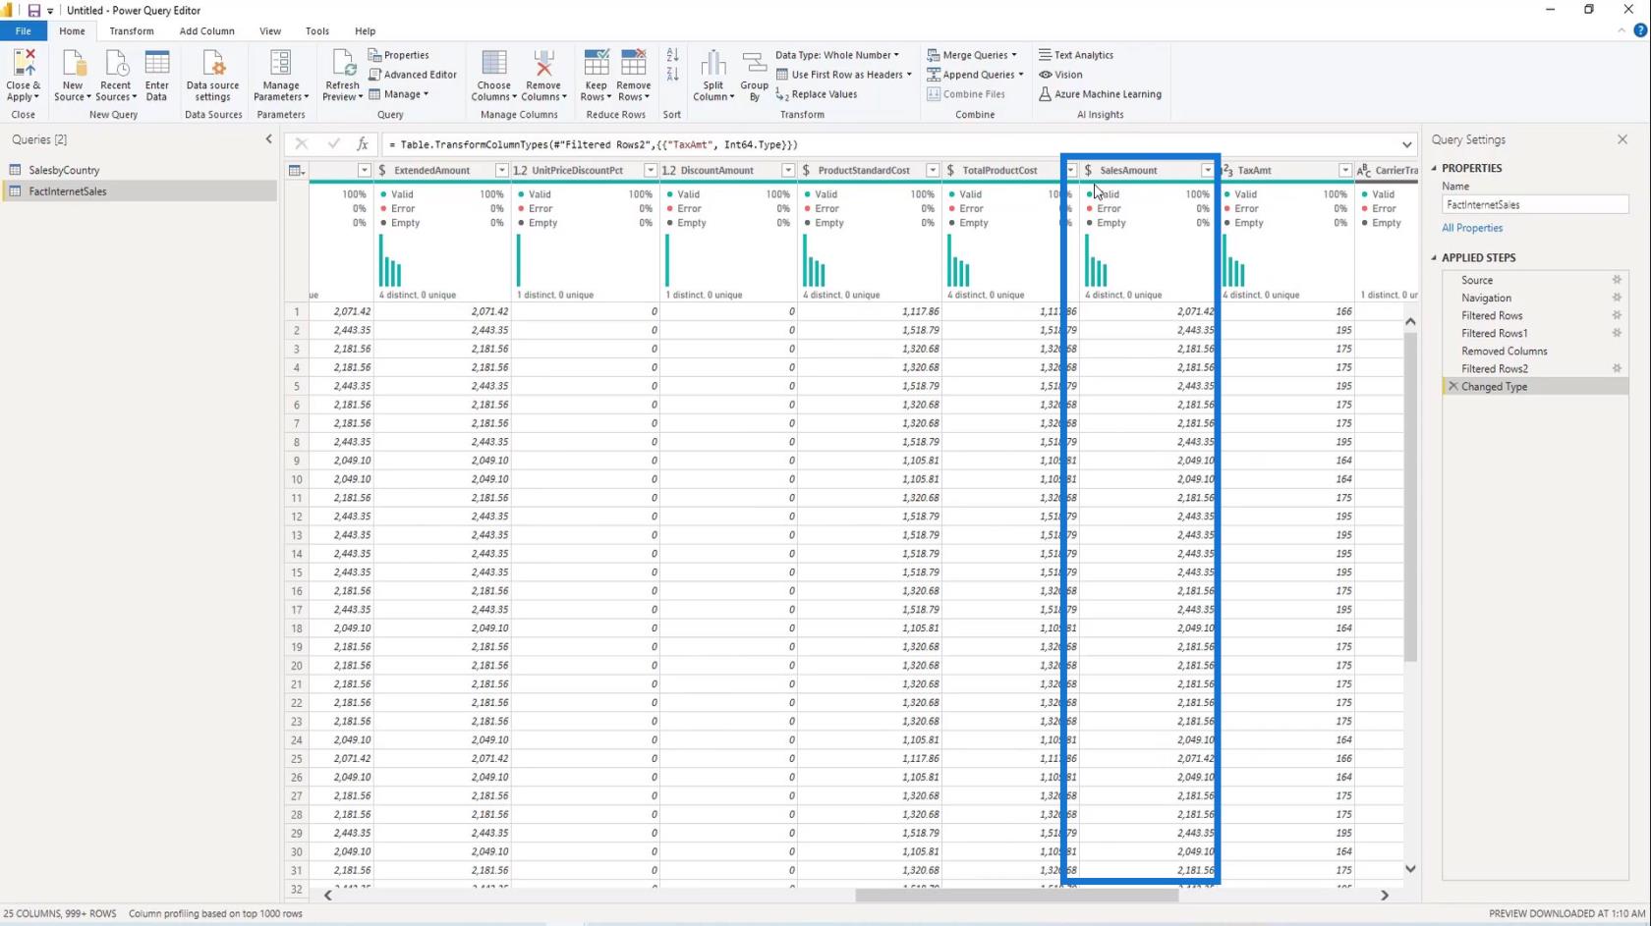Expand the formula bar chevron
Image resolution: width=1651 pixels, height=926 pixels.
tap(1407, 145)
